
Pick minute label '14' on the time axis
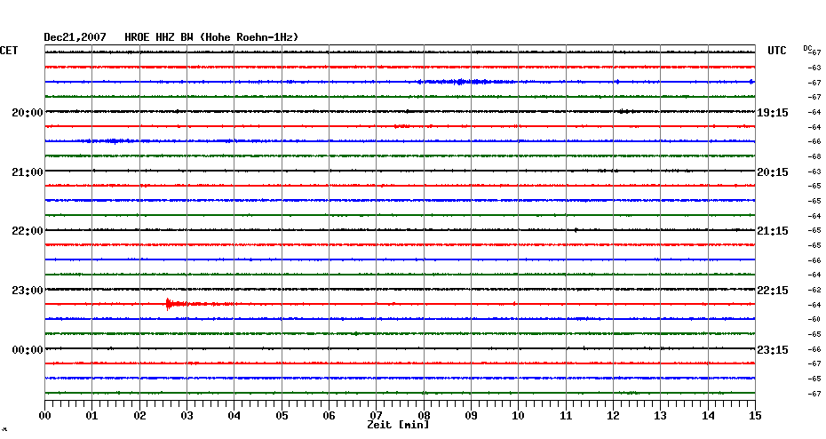[x=708, y=416]
